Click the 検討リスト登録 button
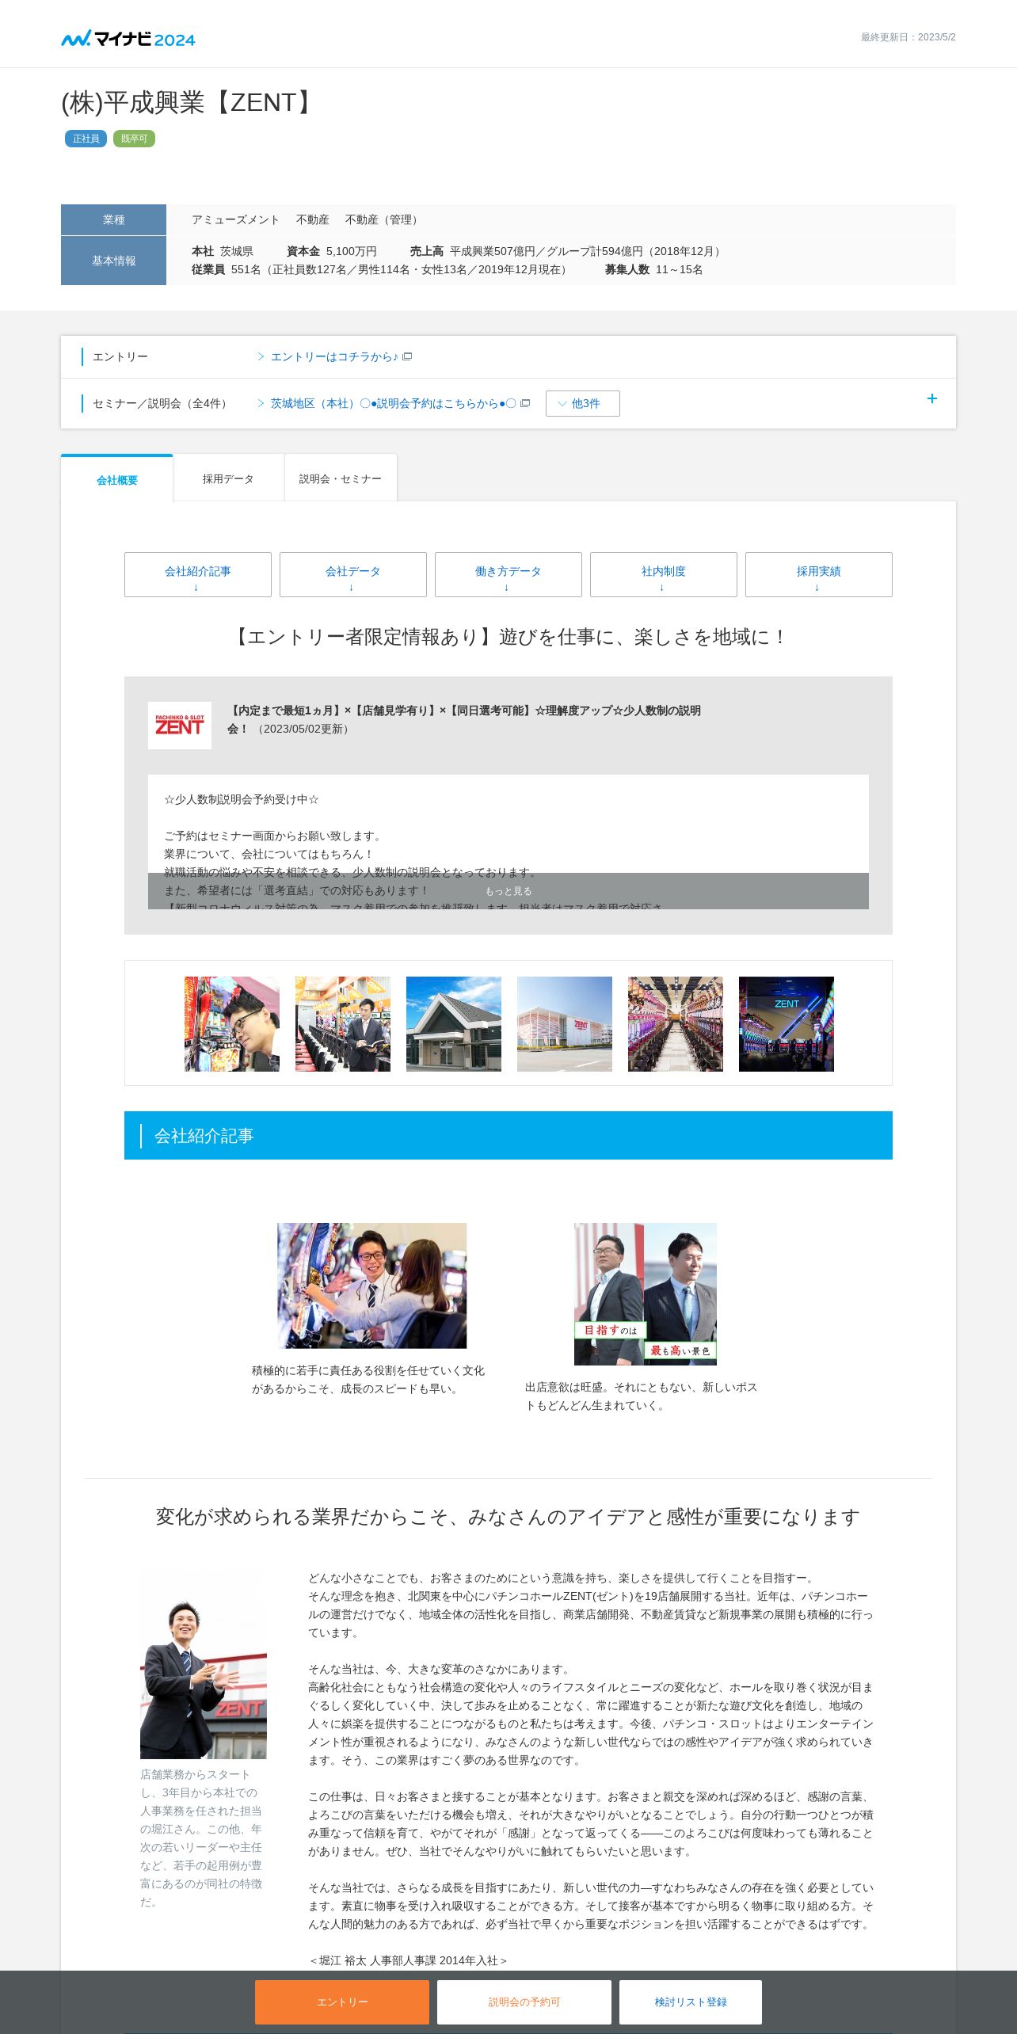This screenshot has width=1017, height=2034. (691, 2002)
